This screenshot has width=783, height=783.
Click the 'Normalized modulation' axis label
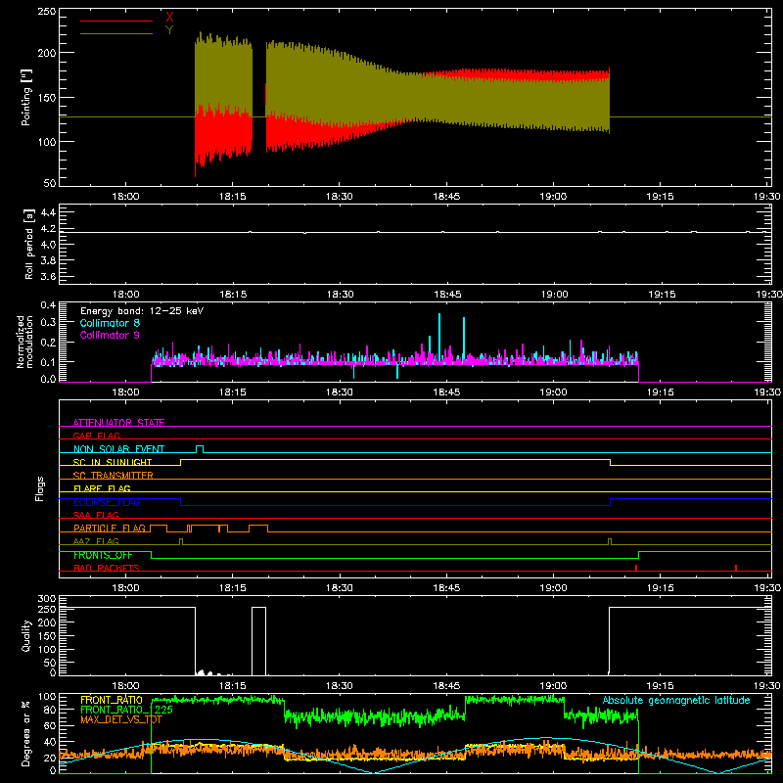25,342
